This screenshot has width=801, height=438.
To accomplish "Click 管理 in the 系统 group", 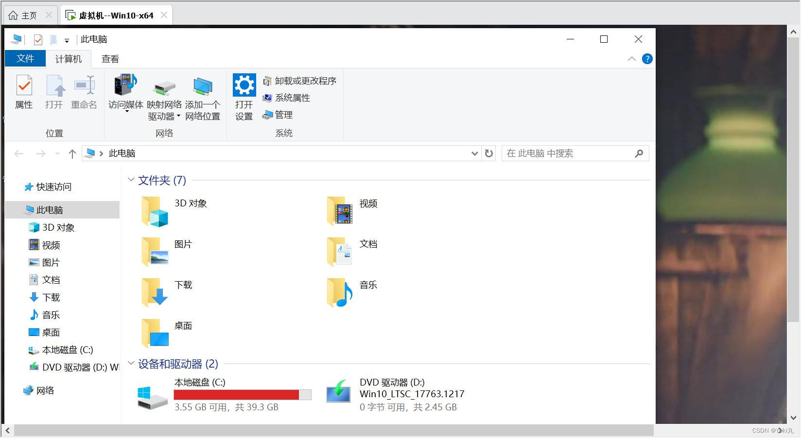I will [x=278, y=115].
